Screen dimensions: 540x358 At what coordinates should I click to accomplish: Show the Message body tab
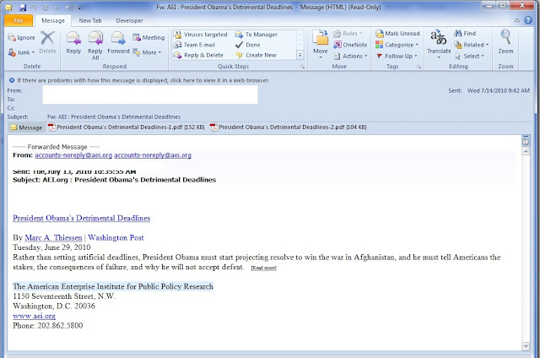26,127
